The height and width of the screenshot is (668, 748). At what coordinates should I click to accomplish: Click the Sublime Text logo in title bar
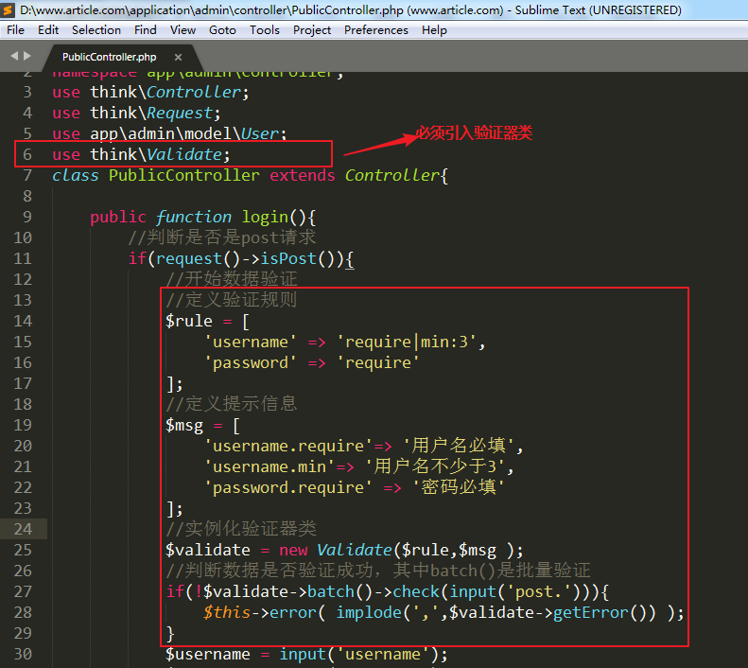(x=9, y=9)
